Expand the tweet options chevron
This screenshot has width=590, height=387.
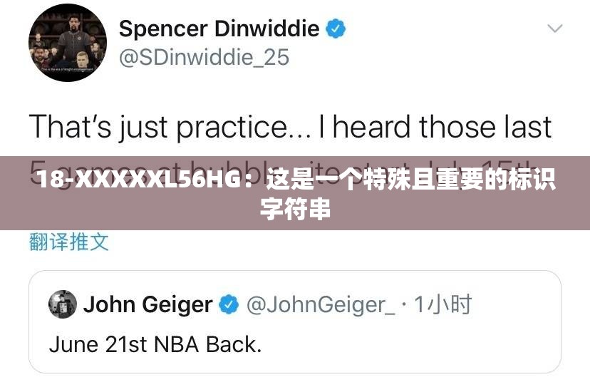click(554, 29)
